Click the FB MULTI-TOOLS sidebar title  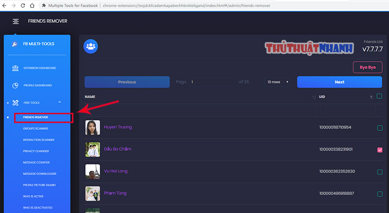[39, 44]
